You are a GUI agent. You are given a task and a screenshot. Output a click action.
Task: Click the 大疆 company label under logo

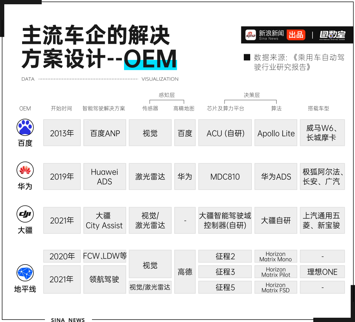pyautogui.click(x=25, y=230)
